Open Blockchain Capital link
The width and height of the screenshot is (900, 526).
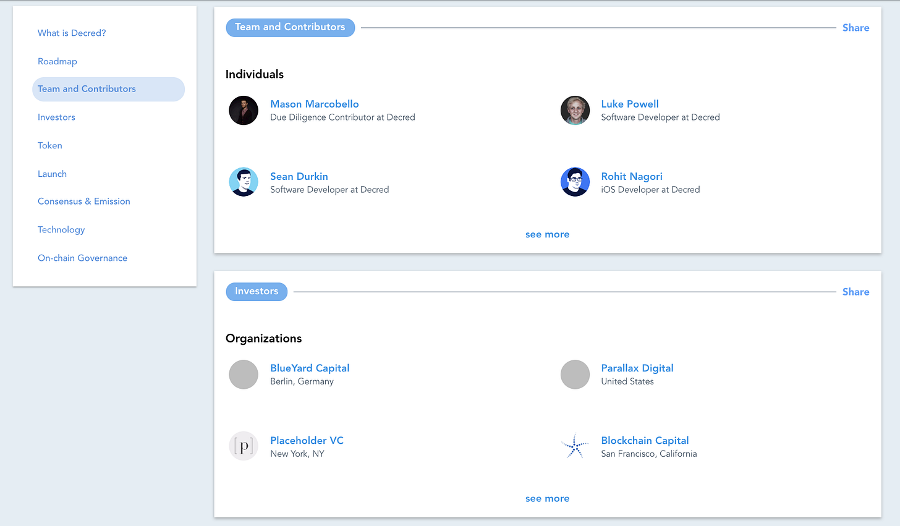(645, 440)
